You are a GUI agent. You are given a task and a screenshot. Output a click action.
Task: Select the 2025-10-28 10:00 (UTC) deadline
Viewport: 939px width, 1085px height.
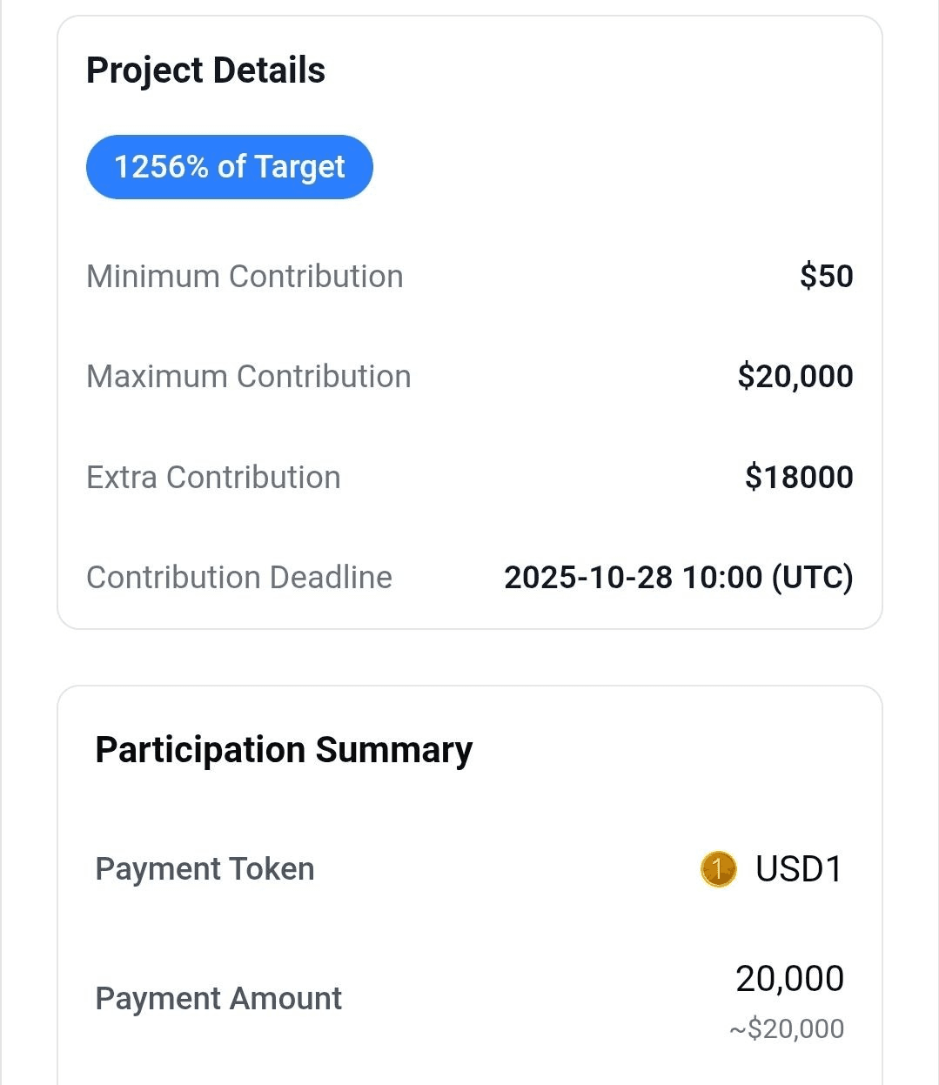click(678, 578)
